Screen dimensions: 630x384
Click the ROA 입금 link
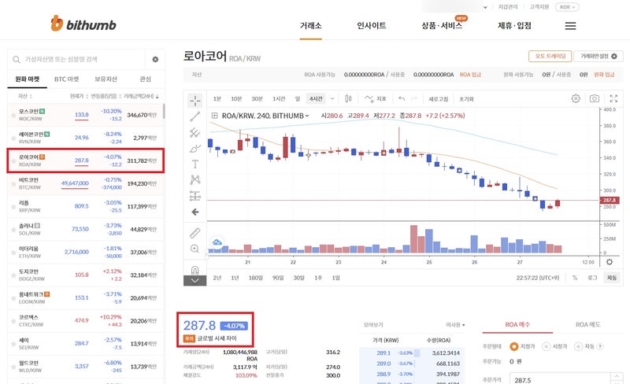pyautogui.click(x=470, y=75)
